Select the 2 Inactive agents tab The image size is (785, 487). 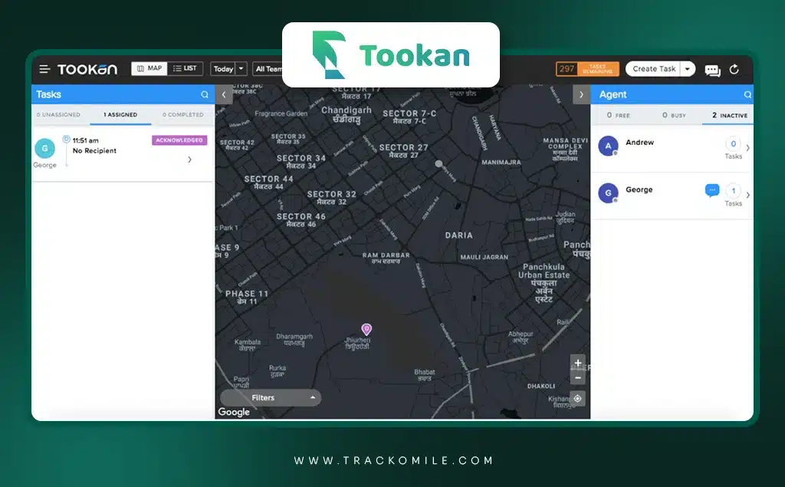tap(730, 115)
